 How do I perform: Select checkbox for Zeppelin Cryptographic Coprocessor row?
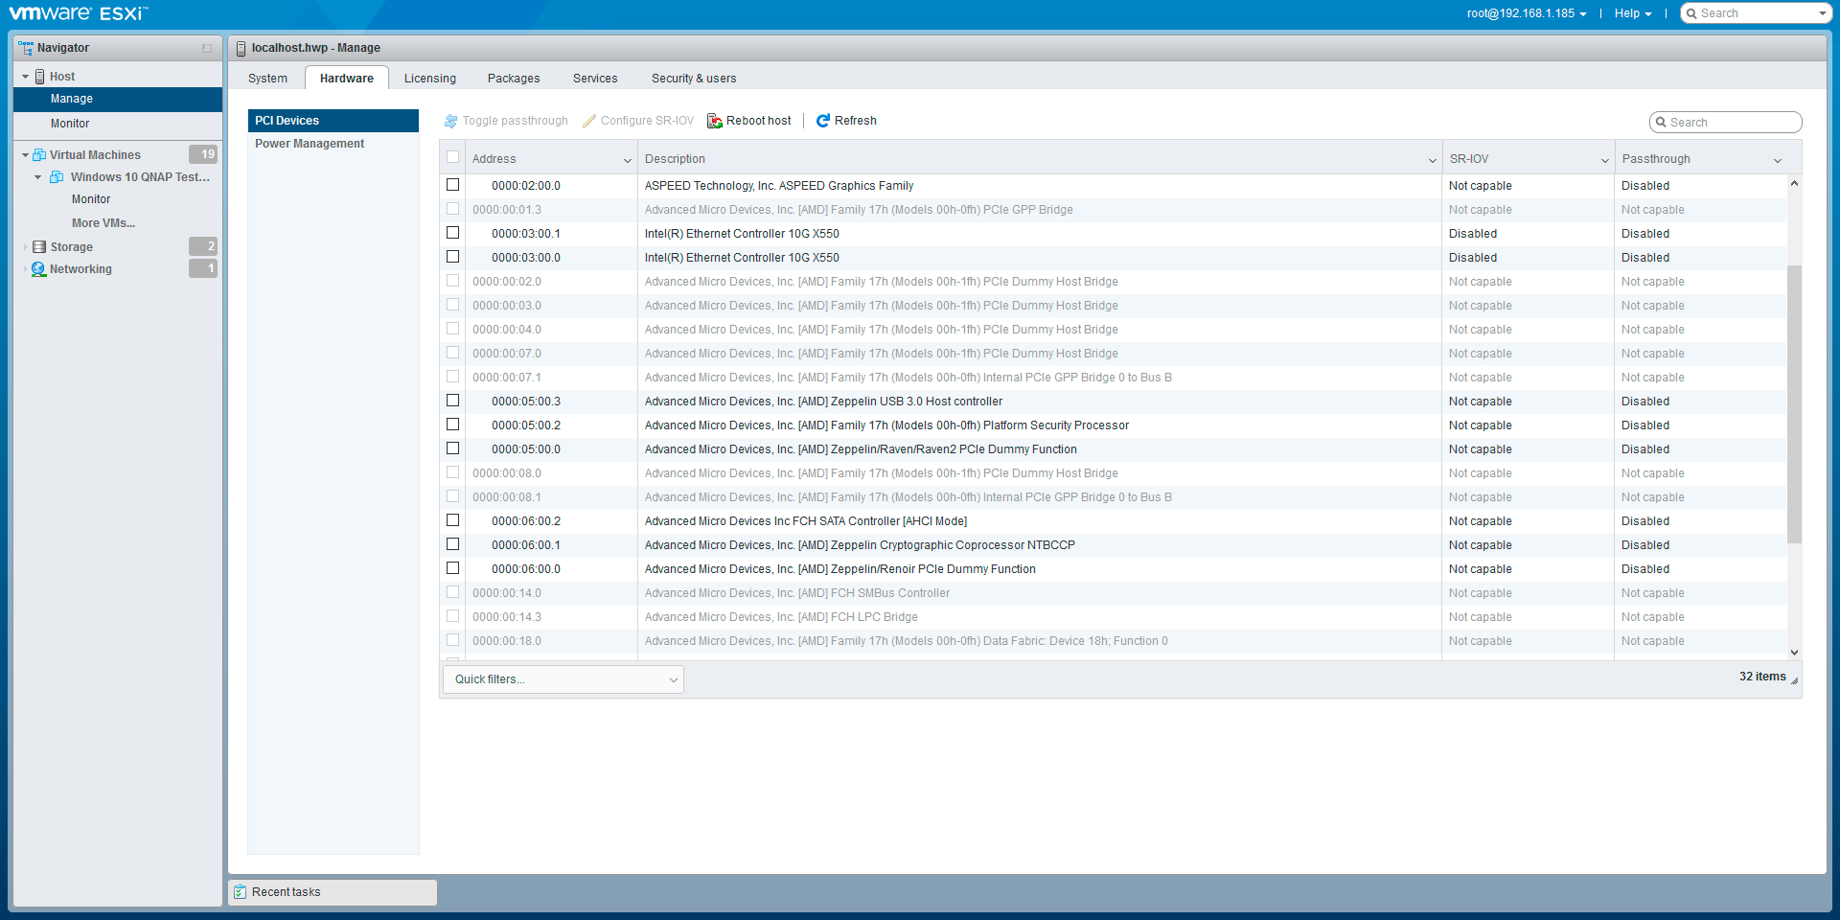pos(453,544)
